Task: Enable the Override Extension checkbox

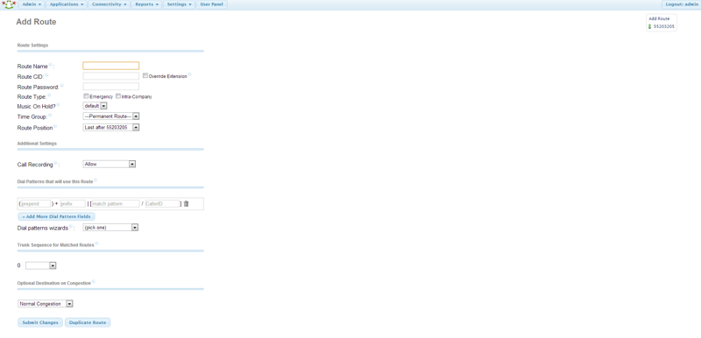Action: tap(145, 76)
